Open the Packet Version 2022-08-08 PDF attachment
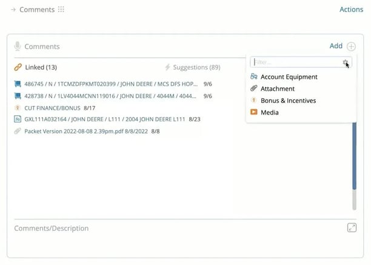The width and height of the screenshot is (371, 265). click(87, 131)
